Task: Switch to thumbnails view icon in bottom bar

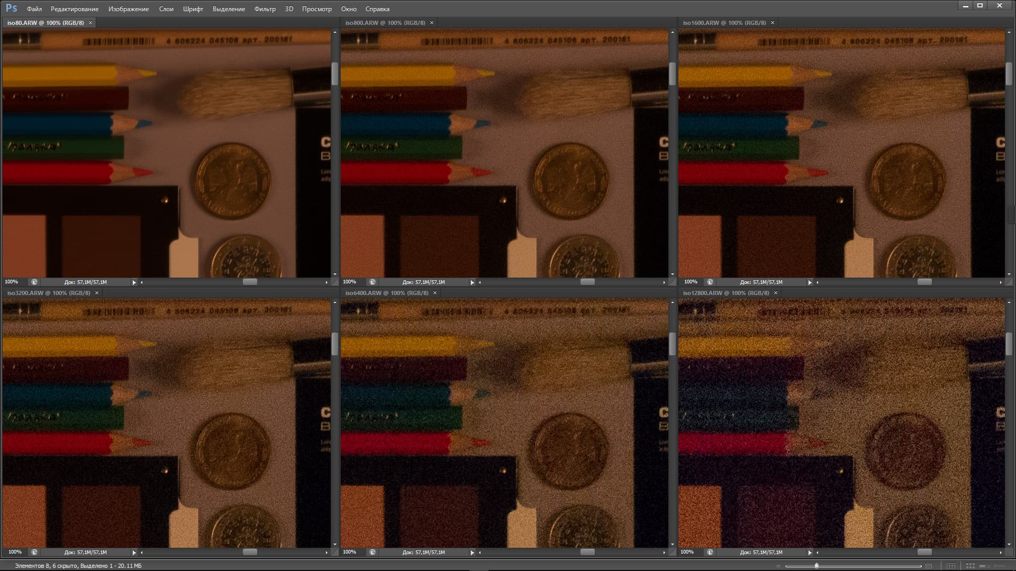Action: click(x=970, y=566)
